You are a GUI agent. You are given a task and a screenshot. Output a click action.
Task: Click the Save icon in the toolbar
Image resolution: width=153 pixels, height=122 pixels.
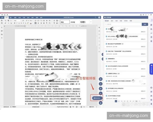[x=2, y=21]
